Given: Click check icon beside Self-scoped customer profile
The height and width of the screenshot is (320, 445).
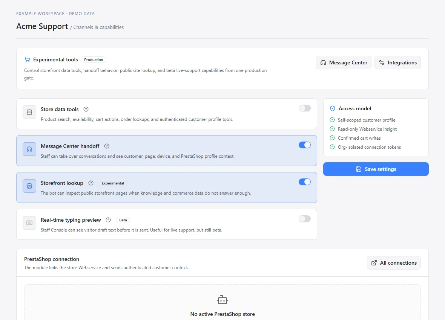Looking at the screenshot, I should (x=332, y=120).
